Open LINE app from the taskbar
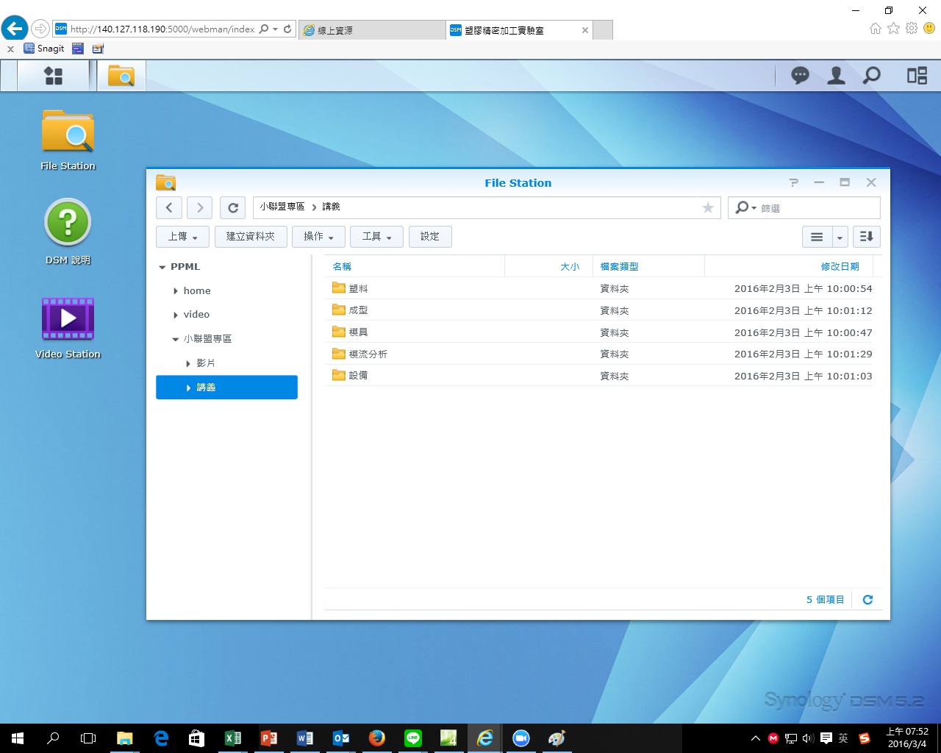The height and width of the screenshot is (753, 941). [x=413, y=738]
